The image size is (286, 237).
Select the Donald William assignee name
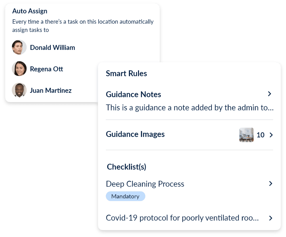coord(52,48)
